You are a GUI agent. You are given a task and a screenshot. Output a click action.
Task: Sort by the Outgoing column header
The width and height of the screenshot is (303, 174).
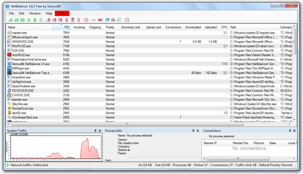pos(95,27)
